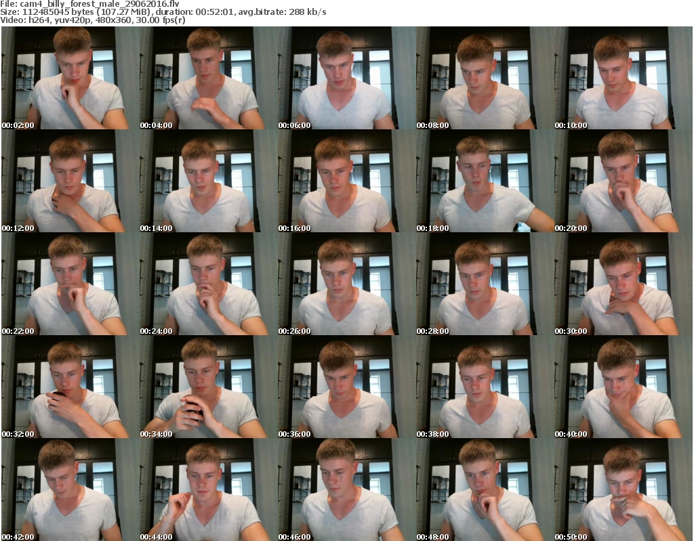Click the video frame at 00:44:00
The image size is (694, 541).
209,490
